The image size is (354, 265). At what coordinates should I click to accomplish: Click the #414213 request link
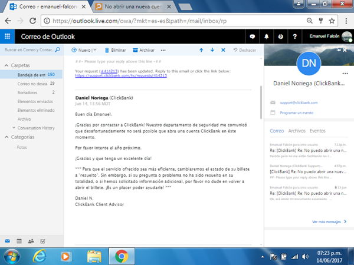tap(109, 71)
